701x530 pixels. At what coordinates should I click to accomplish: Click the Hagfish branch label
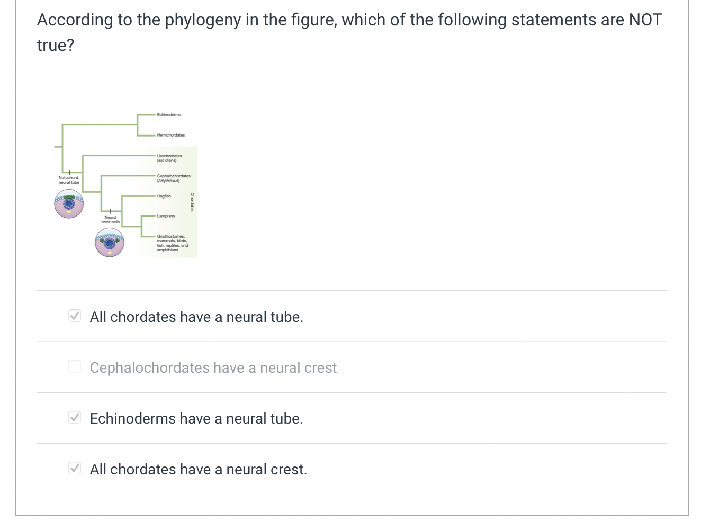point(164,196)
